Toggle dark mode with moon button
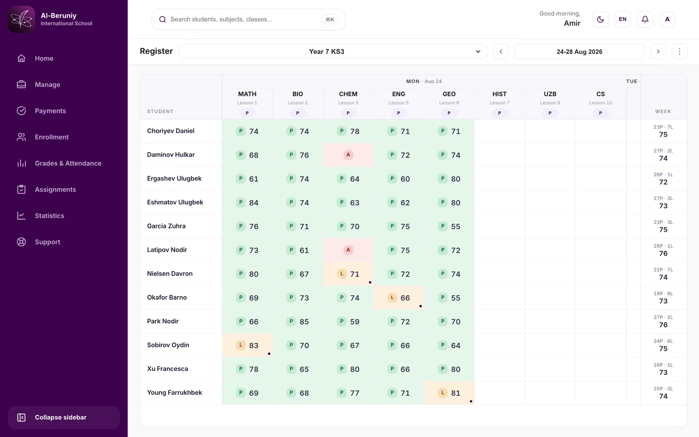699x437 pixels. [x=600, y=19]
